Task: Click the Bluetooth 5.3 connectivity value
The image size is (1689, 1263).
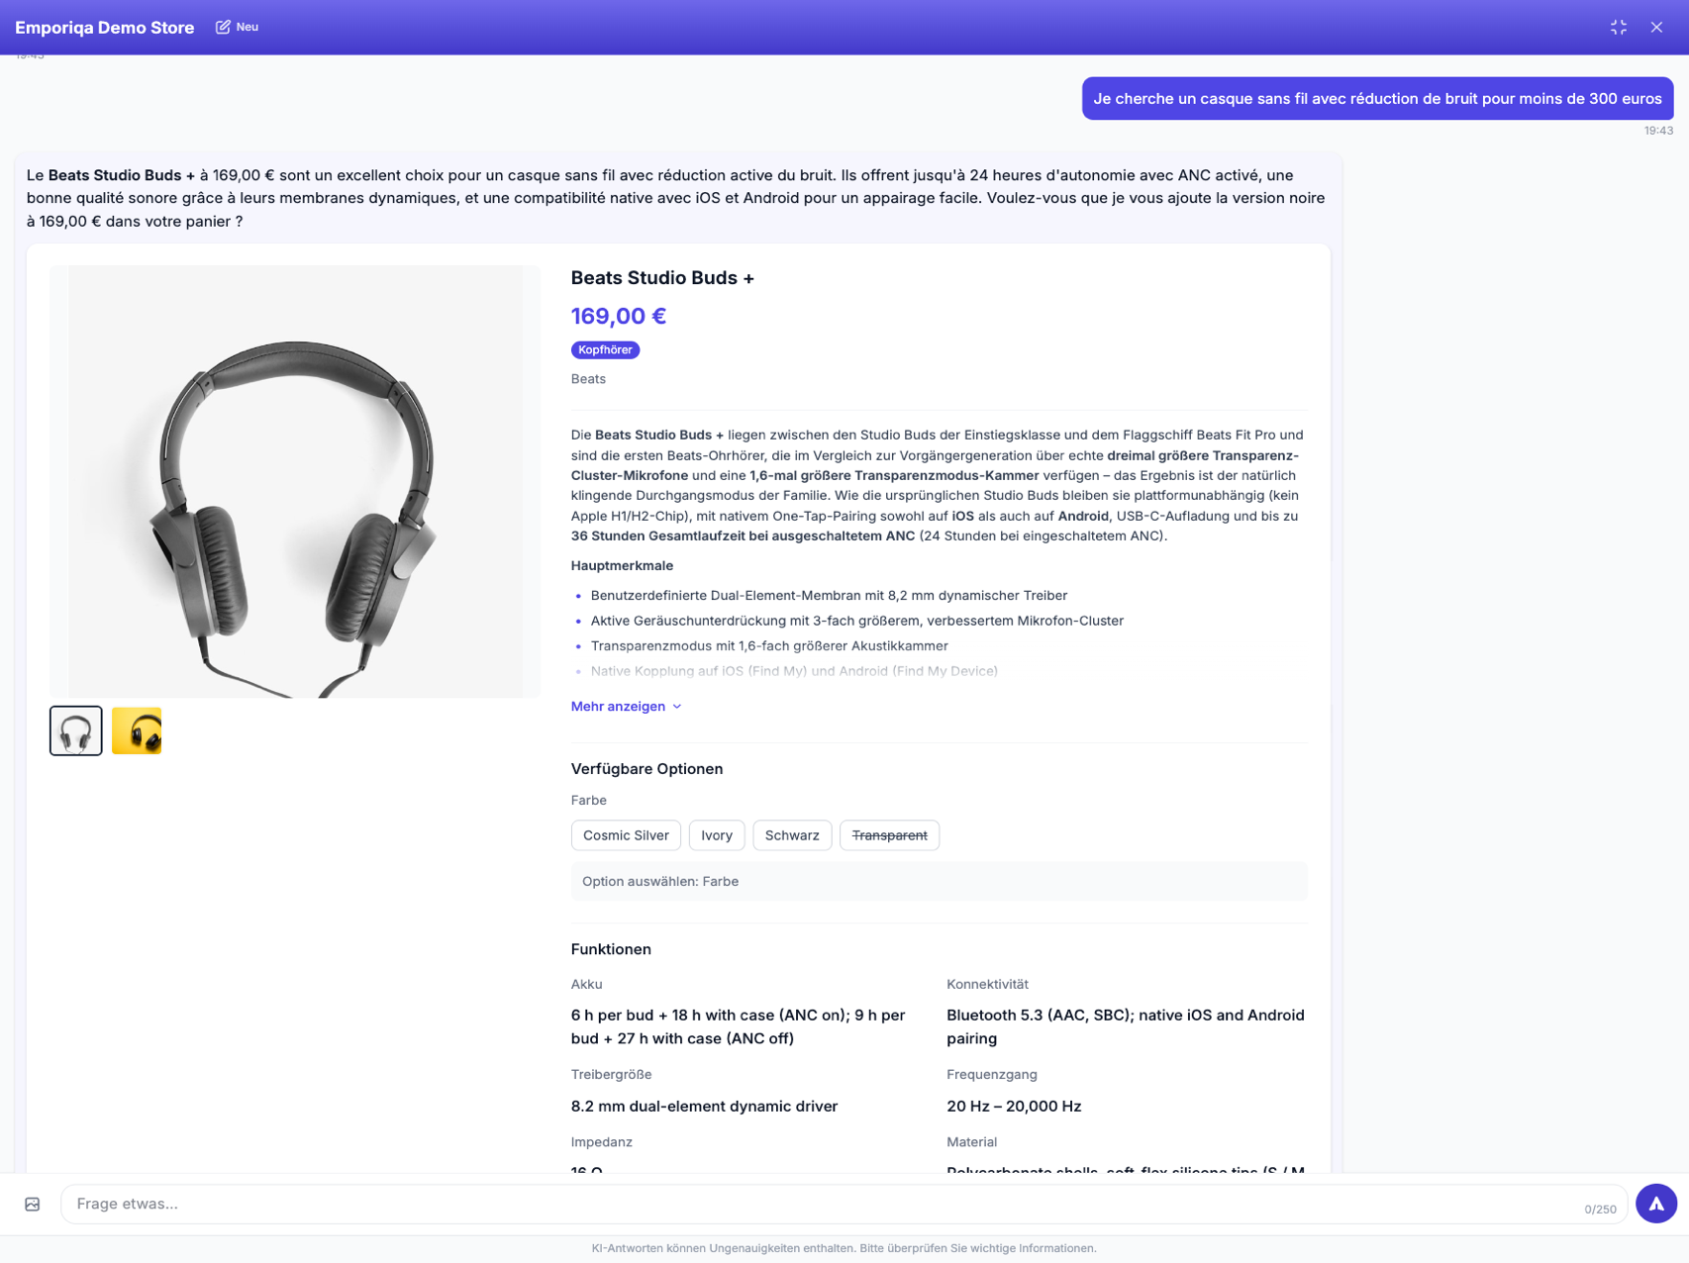Action: point(1126,1026)
